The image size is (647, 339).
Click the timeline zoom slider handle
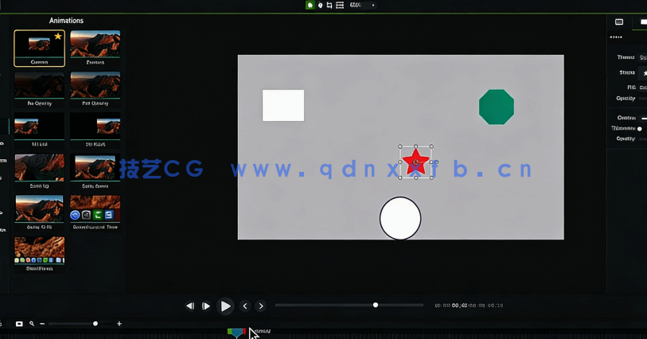[95, 324]
